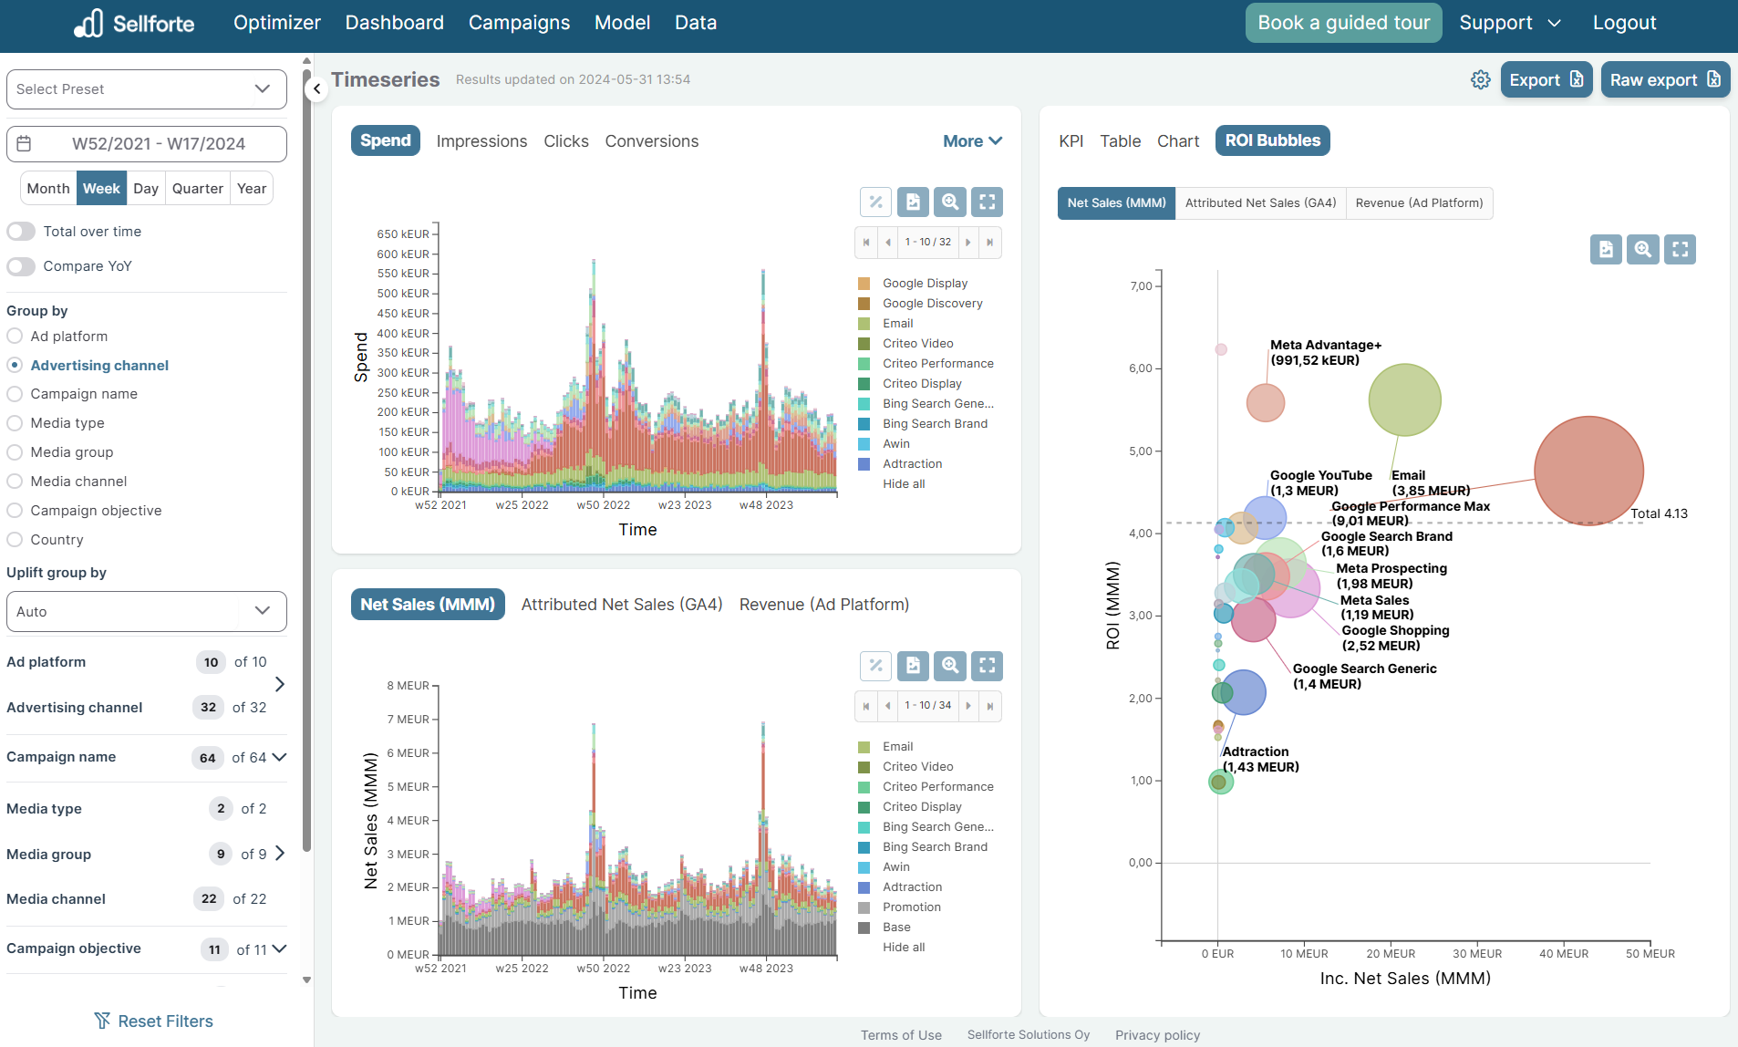Toggle percentage view on Net Sales chart
Image resolution: width=1738 pixels, height=1047 pixels.
click(875, 666)
